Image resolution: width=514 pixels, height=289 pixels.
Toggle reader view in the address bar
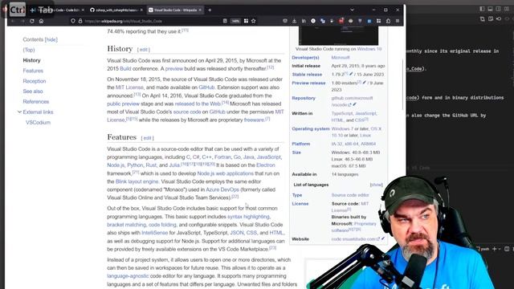(x=225, y=21)
